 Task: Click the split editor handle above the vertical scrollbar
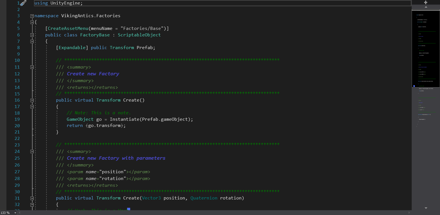pyautogui.click(x=426, y=2)
